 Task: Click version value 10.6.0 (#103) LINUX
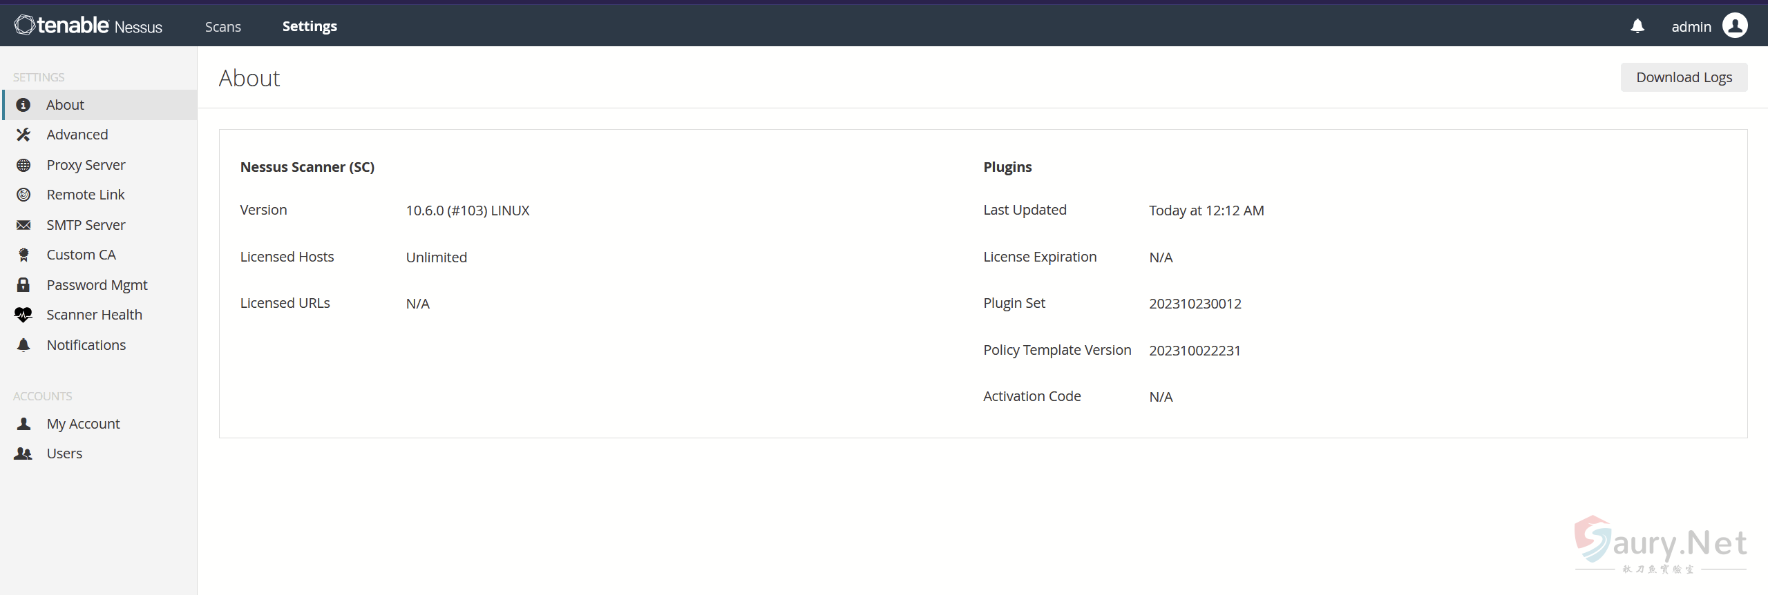[x=468, y=211]
